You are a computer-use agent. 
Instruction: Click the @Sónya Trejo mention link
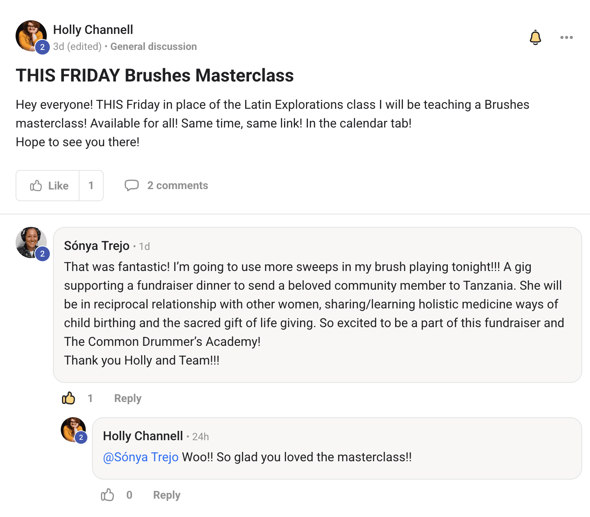[141, 457]
